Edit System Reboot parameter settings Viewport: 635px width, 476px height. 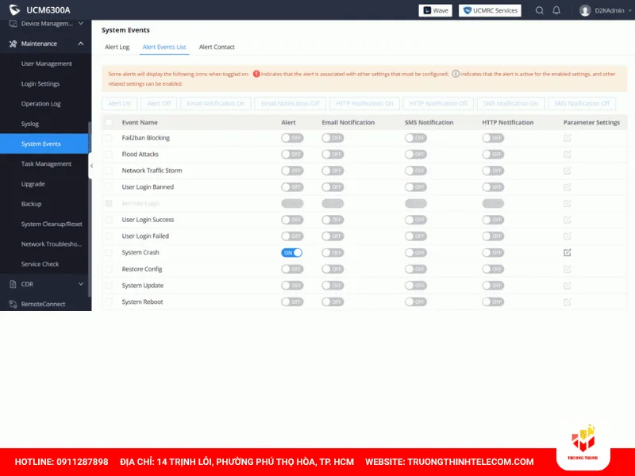568,302
